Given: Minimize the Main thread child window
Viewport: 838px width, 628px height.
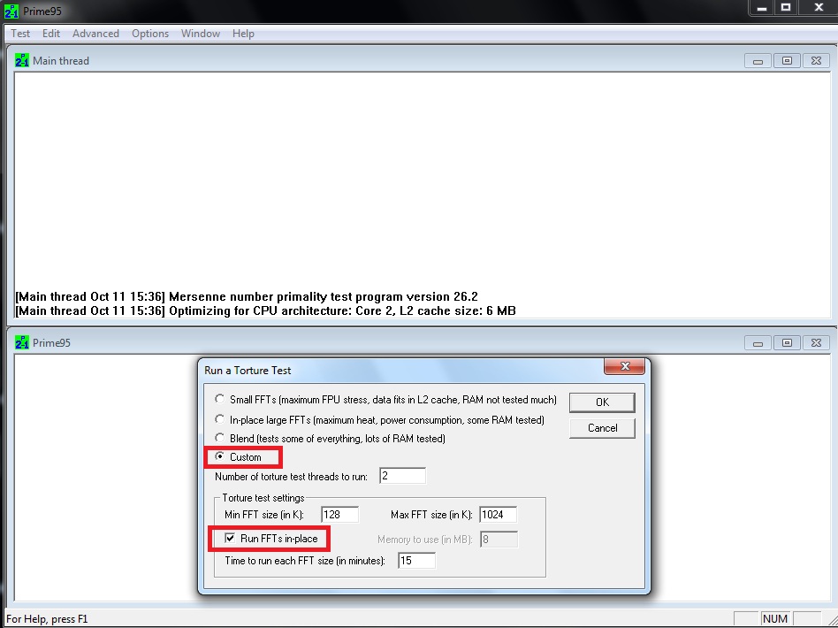Looking at the screenshot, I should pyautogui.click(x=758, y=61).
